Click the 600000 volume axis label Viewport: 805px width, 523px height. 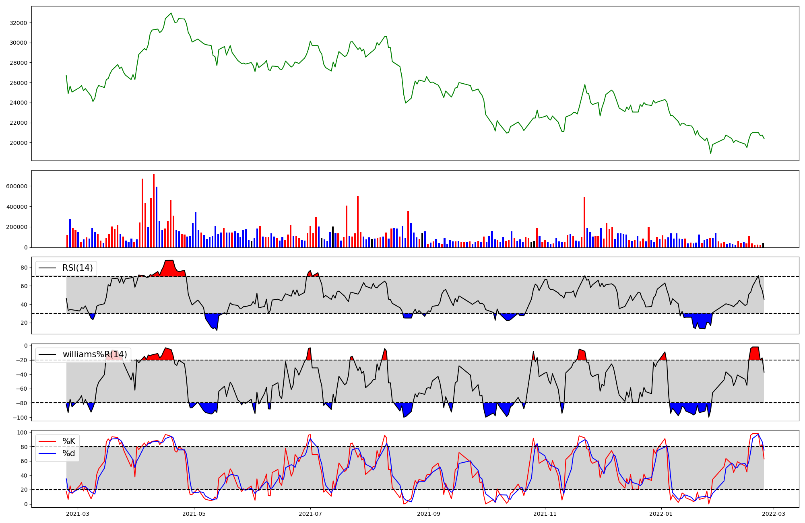(17, 187)
